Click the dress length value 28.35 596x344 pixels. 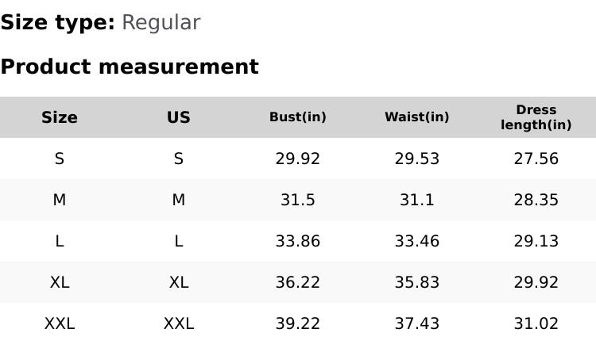pyautogui.click(x=536, y=200)
